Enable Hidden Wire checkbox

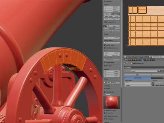105,113
